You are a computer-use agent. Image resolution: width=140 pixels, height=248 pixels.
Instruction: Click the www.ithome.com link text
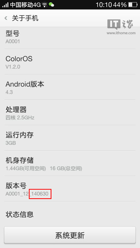[x=121, y=33]
